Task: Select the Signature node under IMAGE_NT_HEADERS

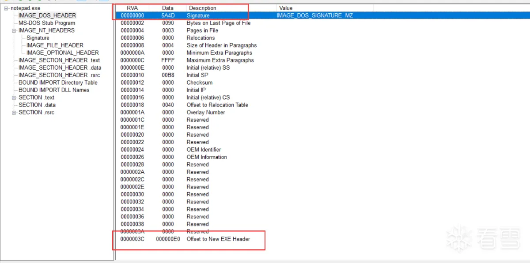Action: (38, 38)
